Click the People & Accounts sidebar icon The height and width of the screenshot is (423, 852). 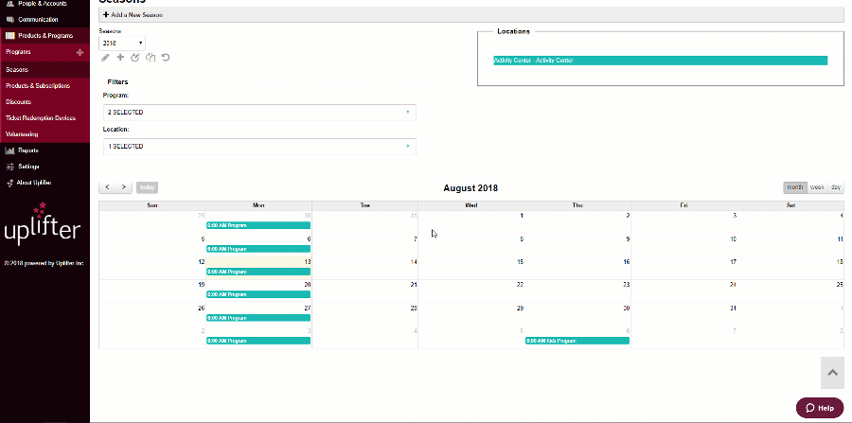coord(9,3)
